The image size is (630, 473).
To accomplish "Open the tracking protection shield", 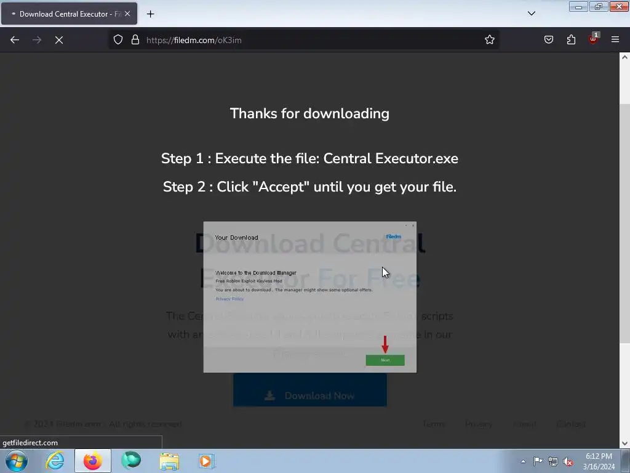I will point(118,40).
